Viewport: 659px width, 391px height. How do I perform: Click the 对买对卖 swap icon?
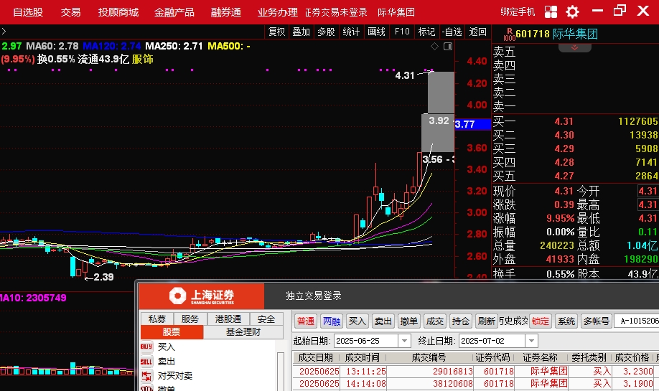pyautogui.click(x=146, y=375)
